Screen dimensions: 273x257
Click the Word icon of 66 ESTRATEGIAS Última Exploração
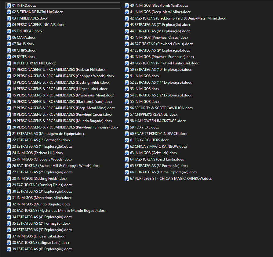click(127, 172)
